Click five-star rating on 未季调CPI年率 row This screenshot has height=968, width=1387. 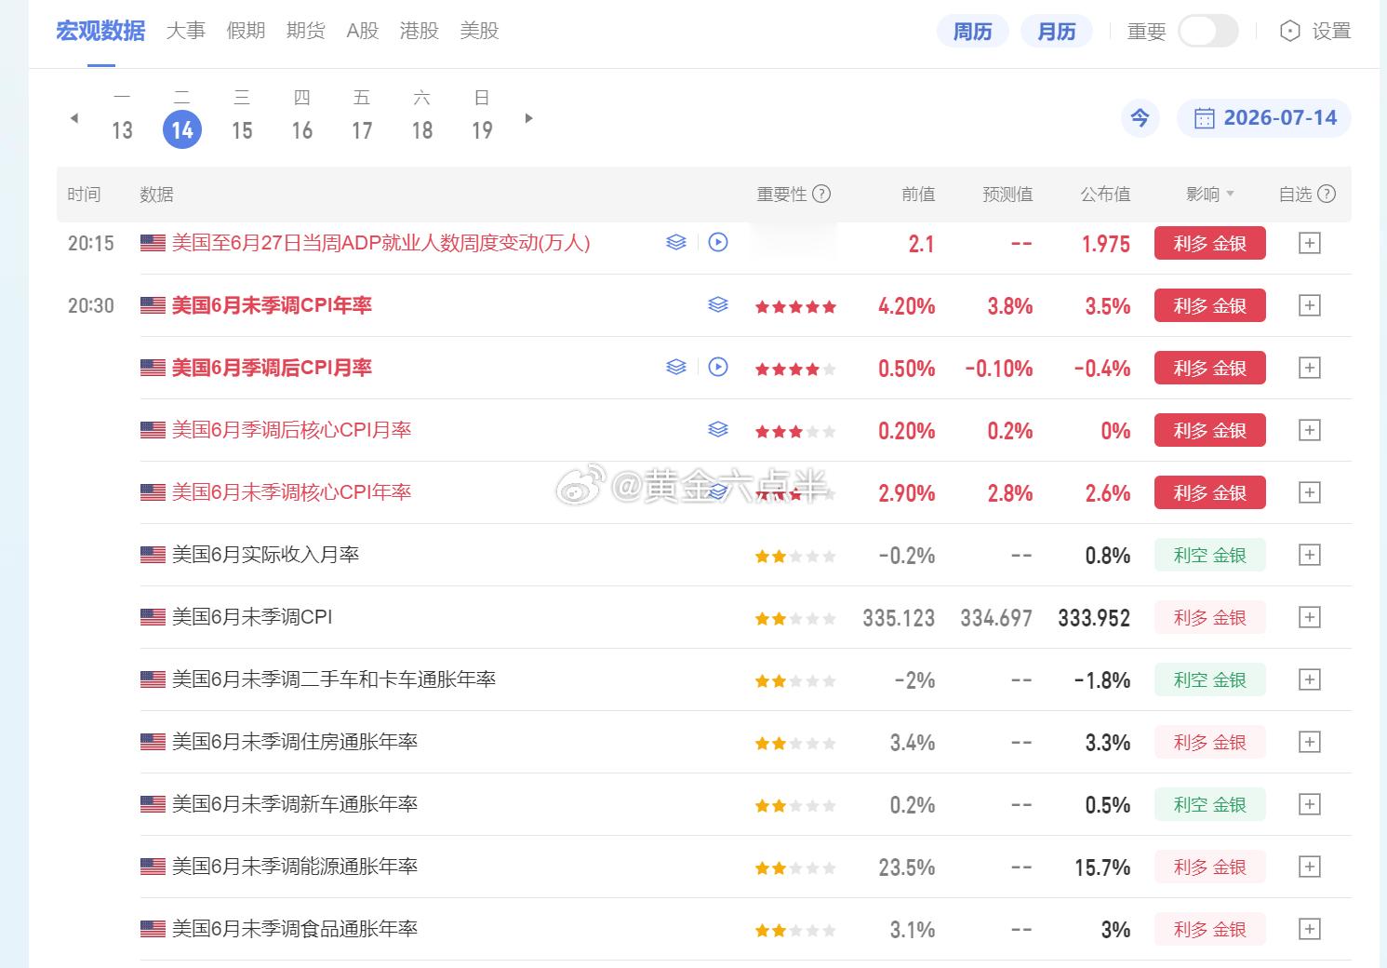tap(795, 306)
